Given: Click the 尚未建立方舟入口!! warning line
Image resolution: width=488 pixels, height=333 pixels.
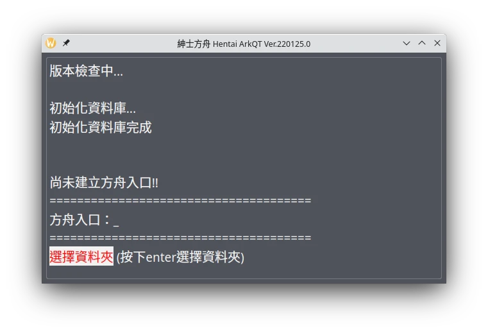Looking at the screenshot, I should coord(104,183).
